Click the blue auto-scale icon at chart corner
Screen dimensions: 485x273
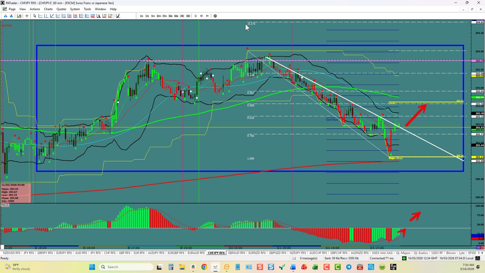[x=478, y=247]
